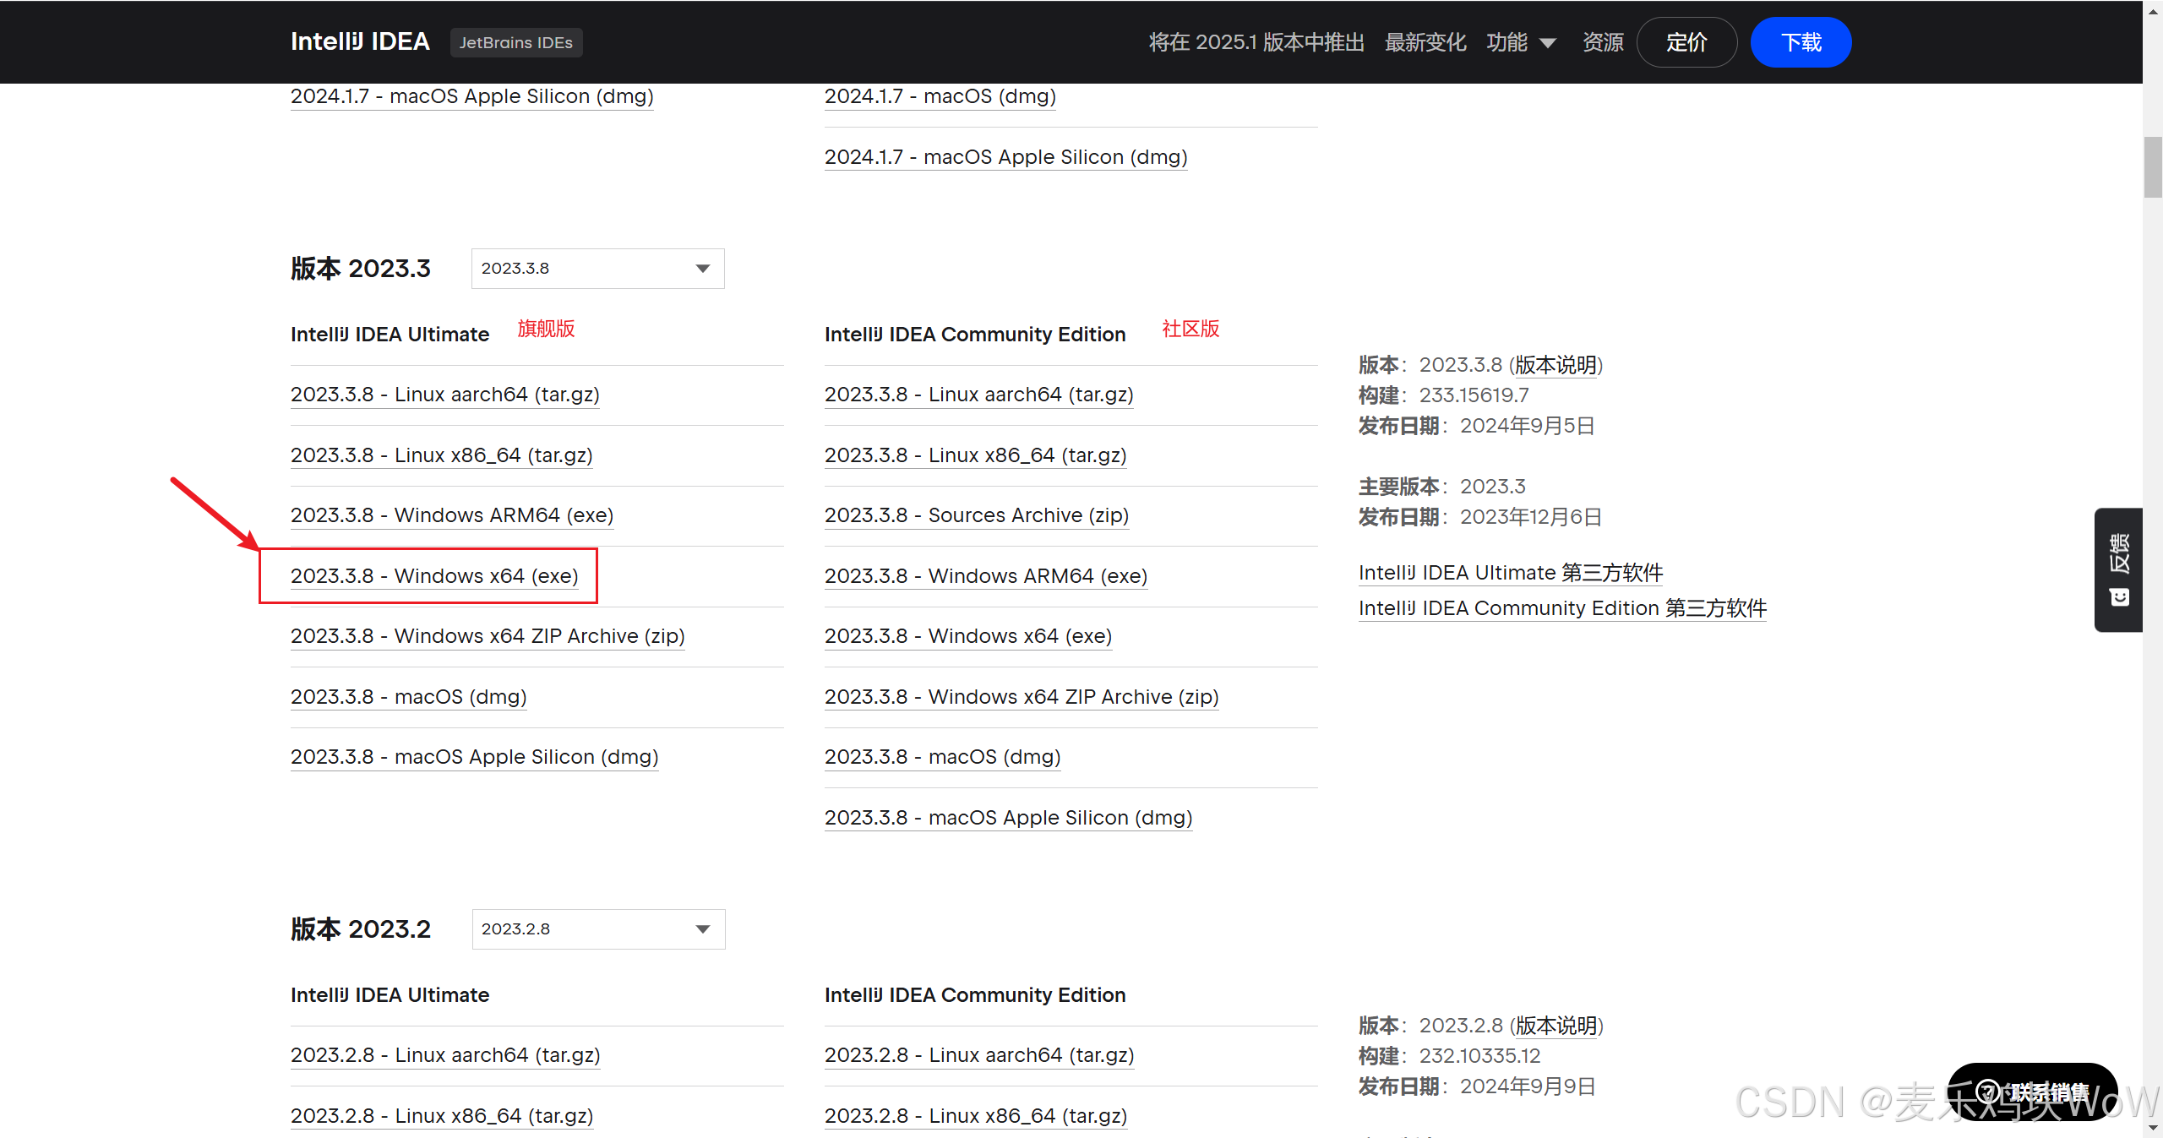2163x1138 pixels.
Task: Open the 反馈 feedback side tab
Action: pyautogui.click(x=2119, y=553)
